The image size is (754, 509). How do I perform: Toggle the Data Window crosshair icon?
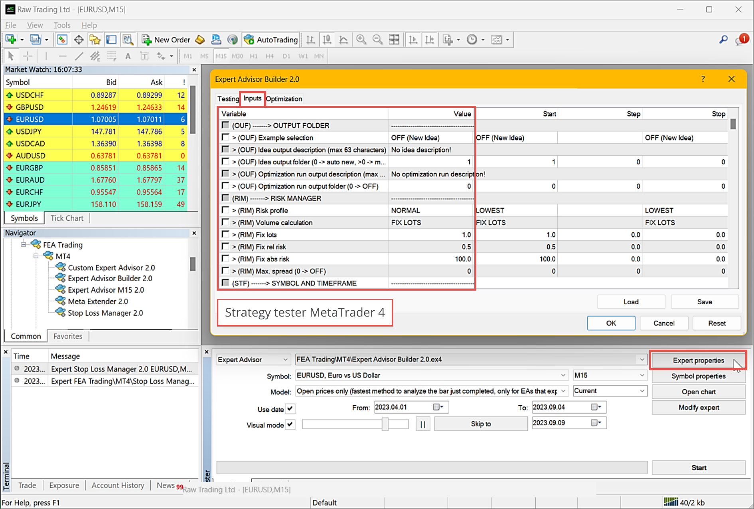click(x=79, y=40)
